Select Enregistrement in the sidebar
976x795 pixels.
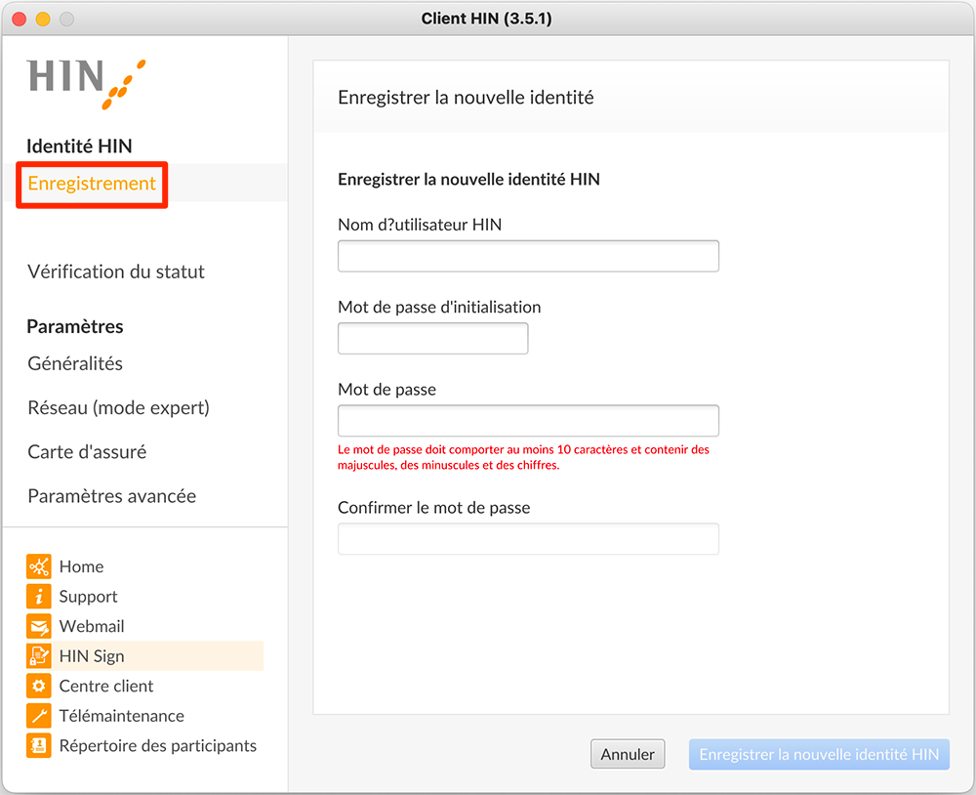point(92,184)
